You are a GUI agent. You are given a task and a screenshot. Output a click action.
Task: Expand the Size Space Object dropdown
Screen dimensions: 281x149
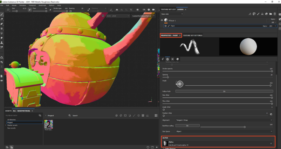point(224,131)
